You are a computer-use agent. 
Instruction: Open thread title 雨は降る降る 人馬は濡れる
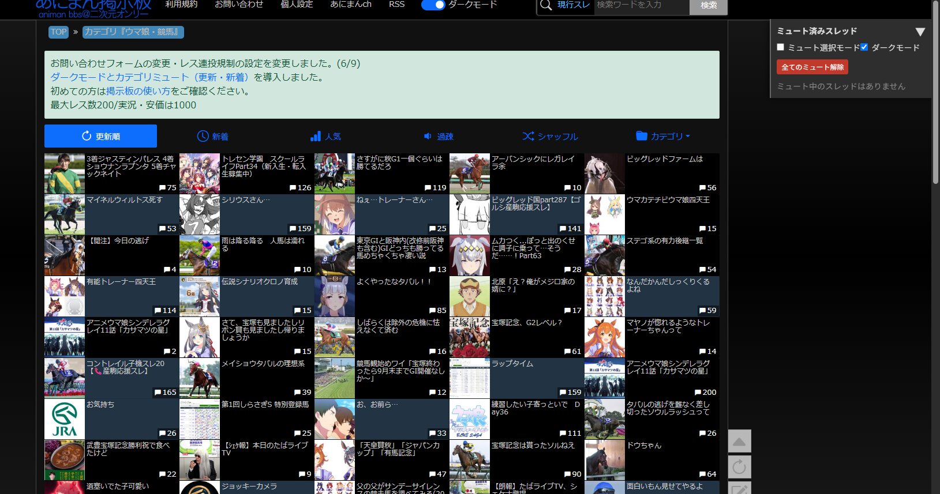click(x=263, y=244)
